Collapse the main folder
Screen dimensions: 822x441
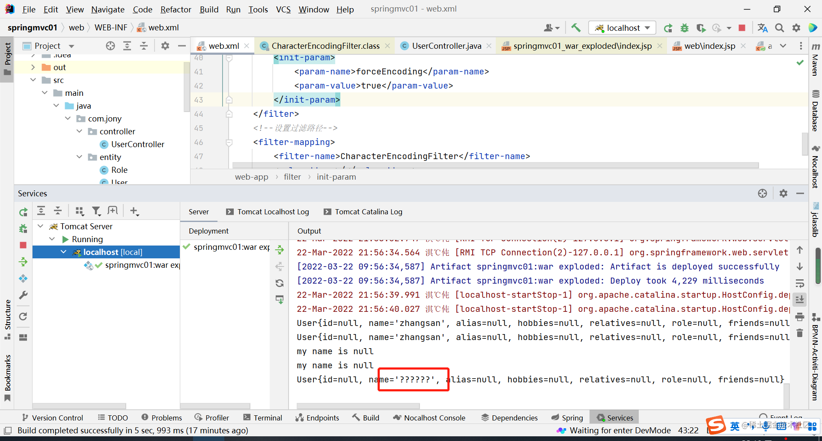45,93
